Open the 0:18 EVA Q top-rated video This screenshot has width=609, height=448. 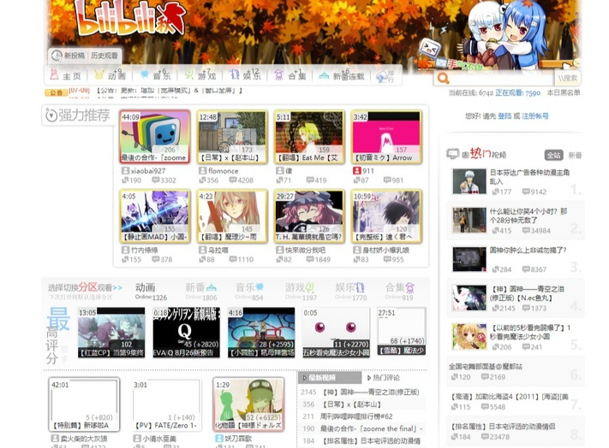pos(187,333)
